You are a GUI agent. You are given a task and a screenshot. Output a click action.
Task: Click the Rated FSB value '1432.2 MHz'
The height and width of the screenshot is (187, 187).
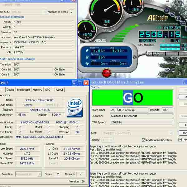27,163
